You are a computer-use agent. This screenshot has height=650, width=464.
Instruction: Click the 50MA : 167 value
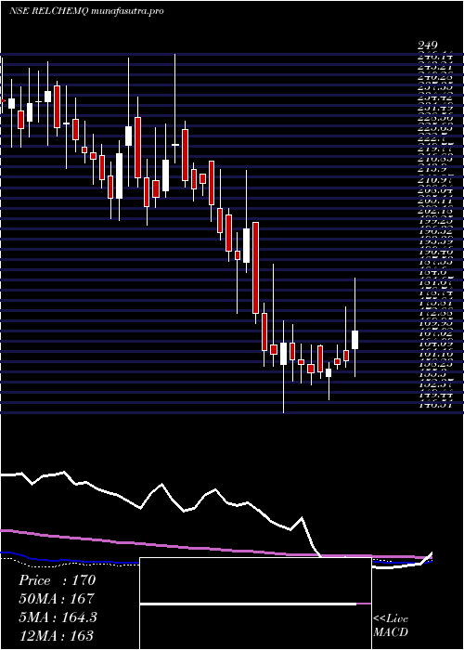(x=57, y=598)
